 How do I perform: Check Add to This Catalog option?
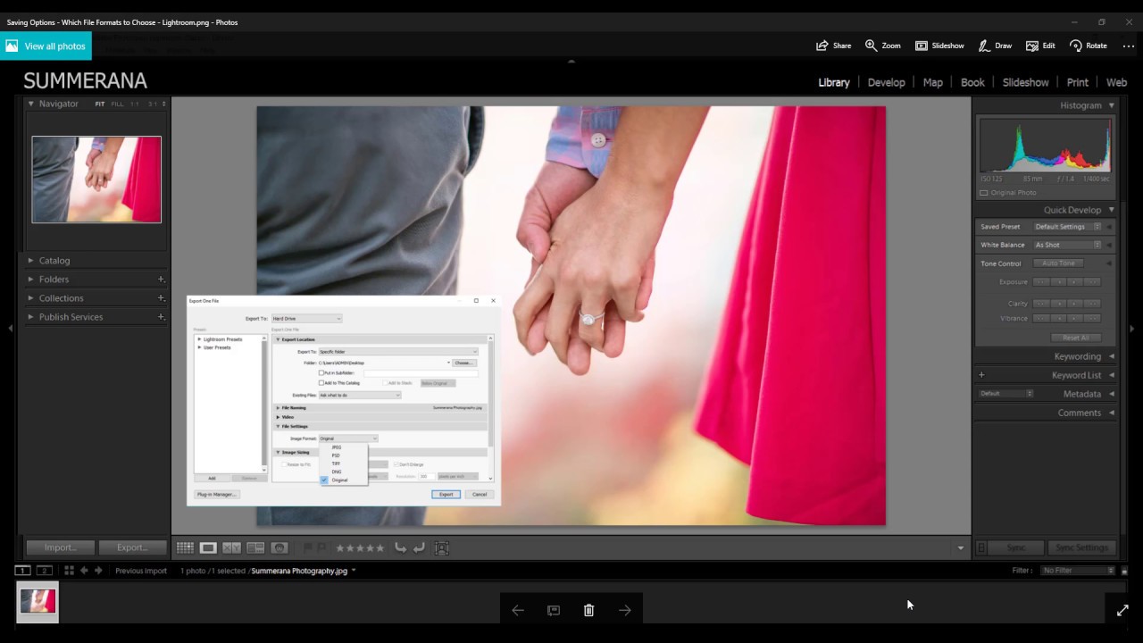321,382
